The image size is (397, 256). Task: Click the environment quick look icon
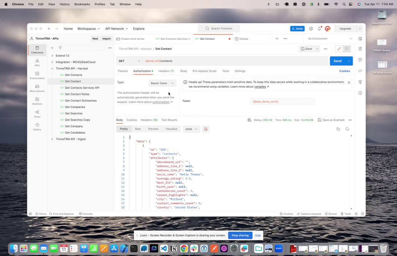point(360,39)
